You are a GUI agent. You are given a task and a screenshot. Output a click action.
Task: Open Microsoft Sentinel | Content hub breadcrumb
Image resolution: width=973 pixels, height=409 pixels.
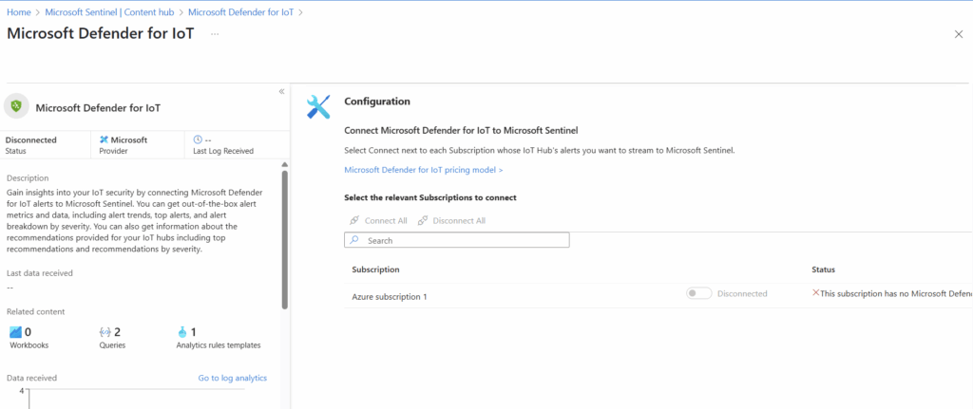[x=110, y=12]
